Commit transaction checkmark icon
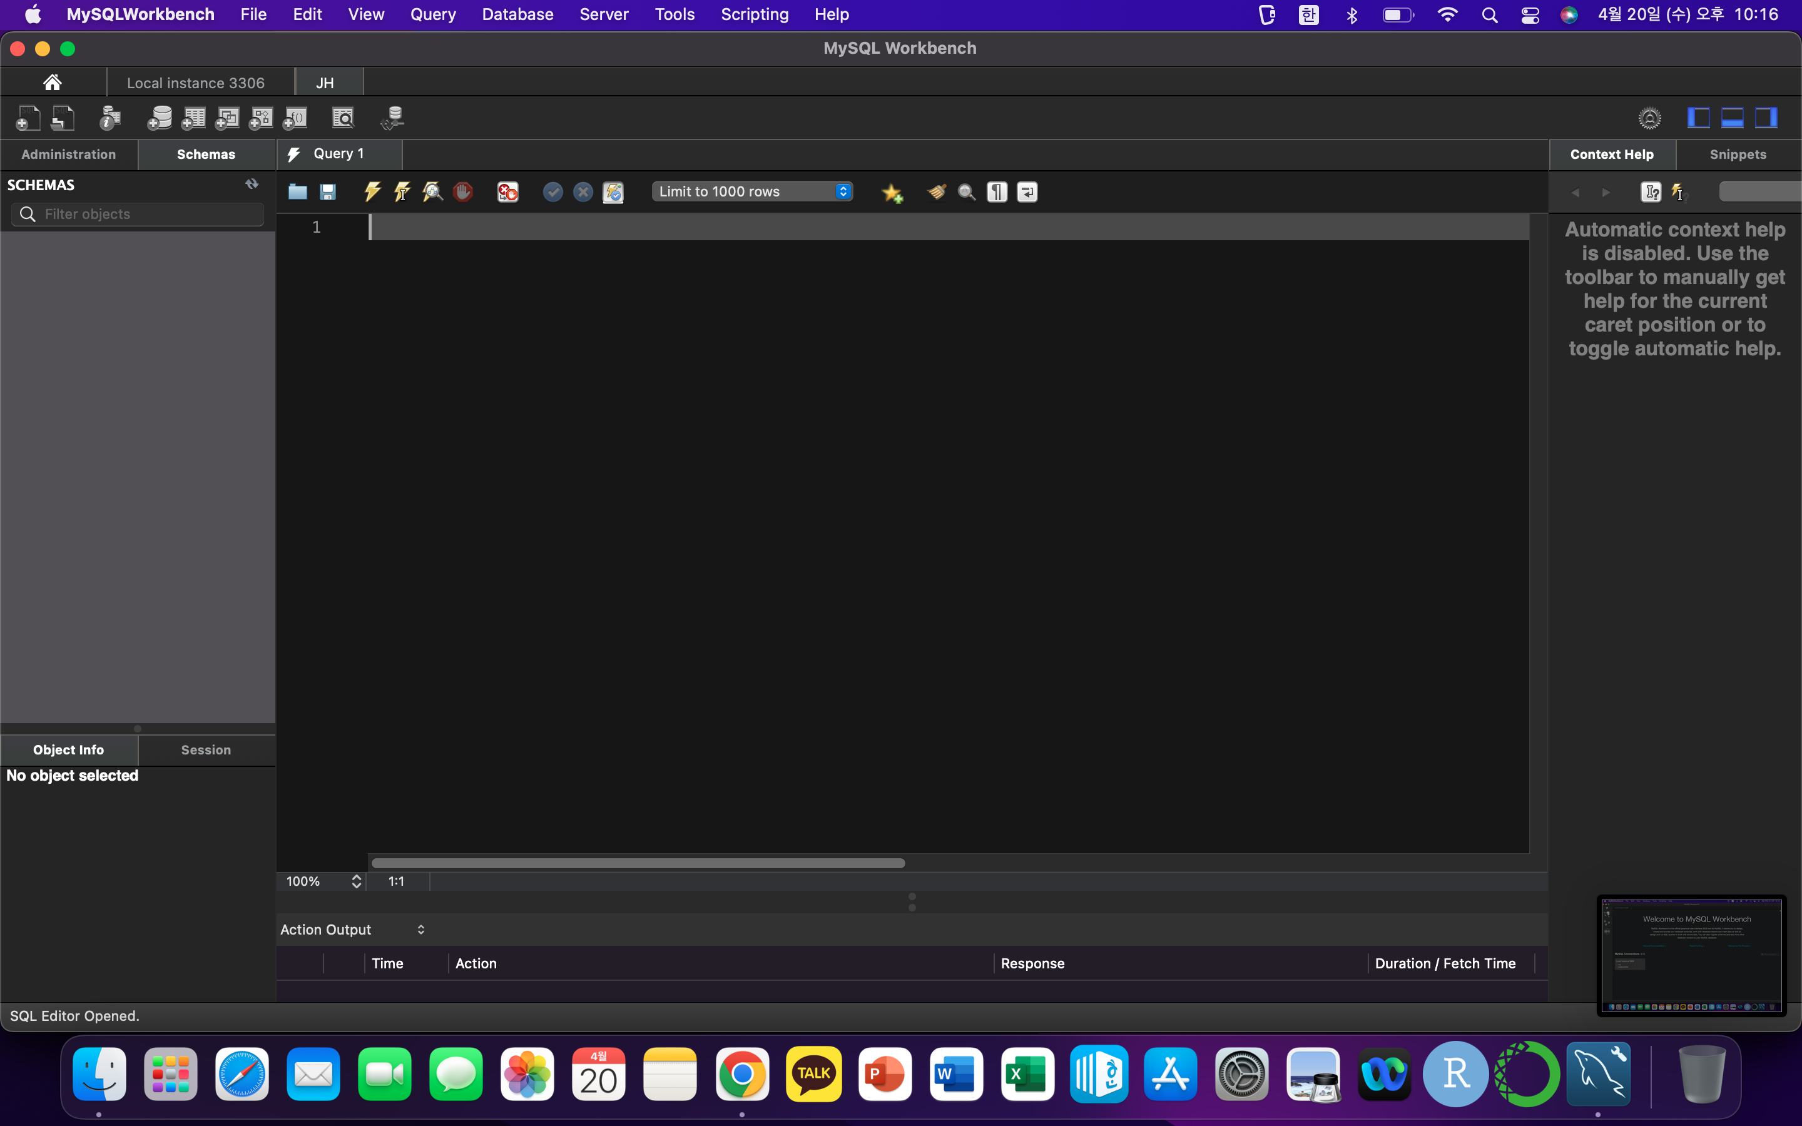 tap(552, 192)
